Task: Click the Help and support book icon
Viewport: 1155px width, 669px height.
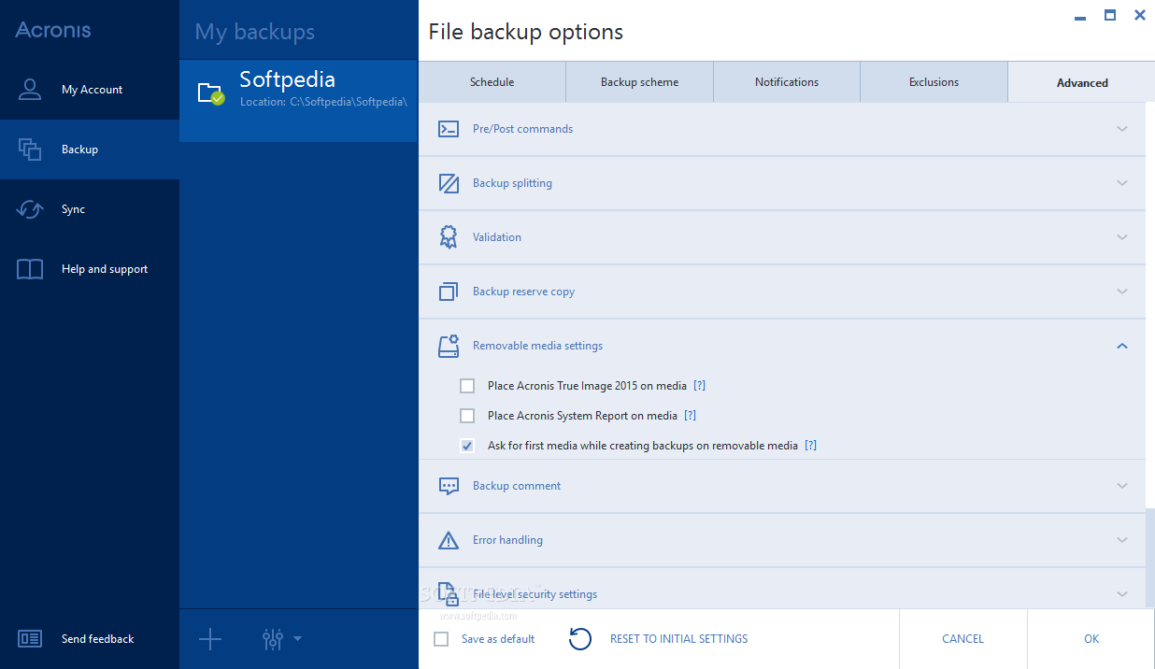Action: point(30,269)
